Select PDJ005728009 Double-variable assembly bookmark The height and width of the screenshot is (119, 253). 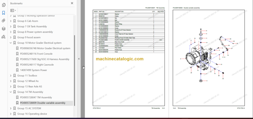click(43, 103)
